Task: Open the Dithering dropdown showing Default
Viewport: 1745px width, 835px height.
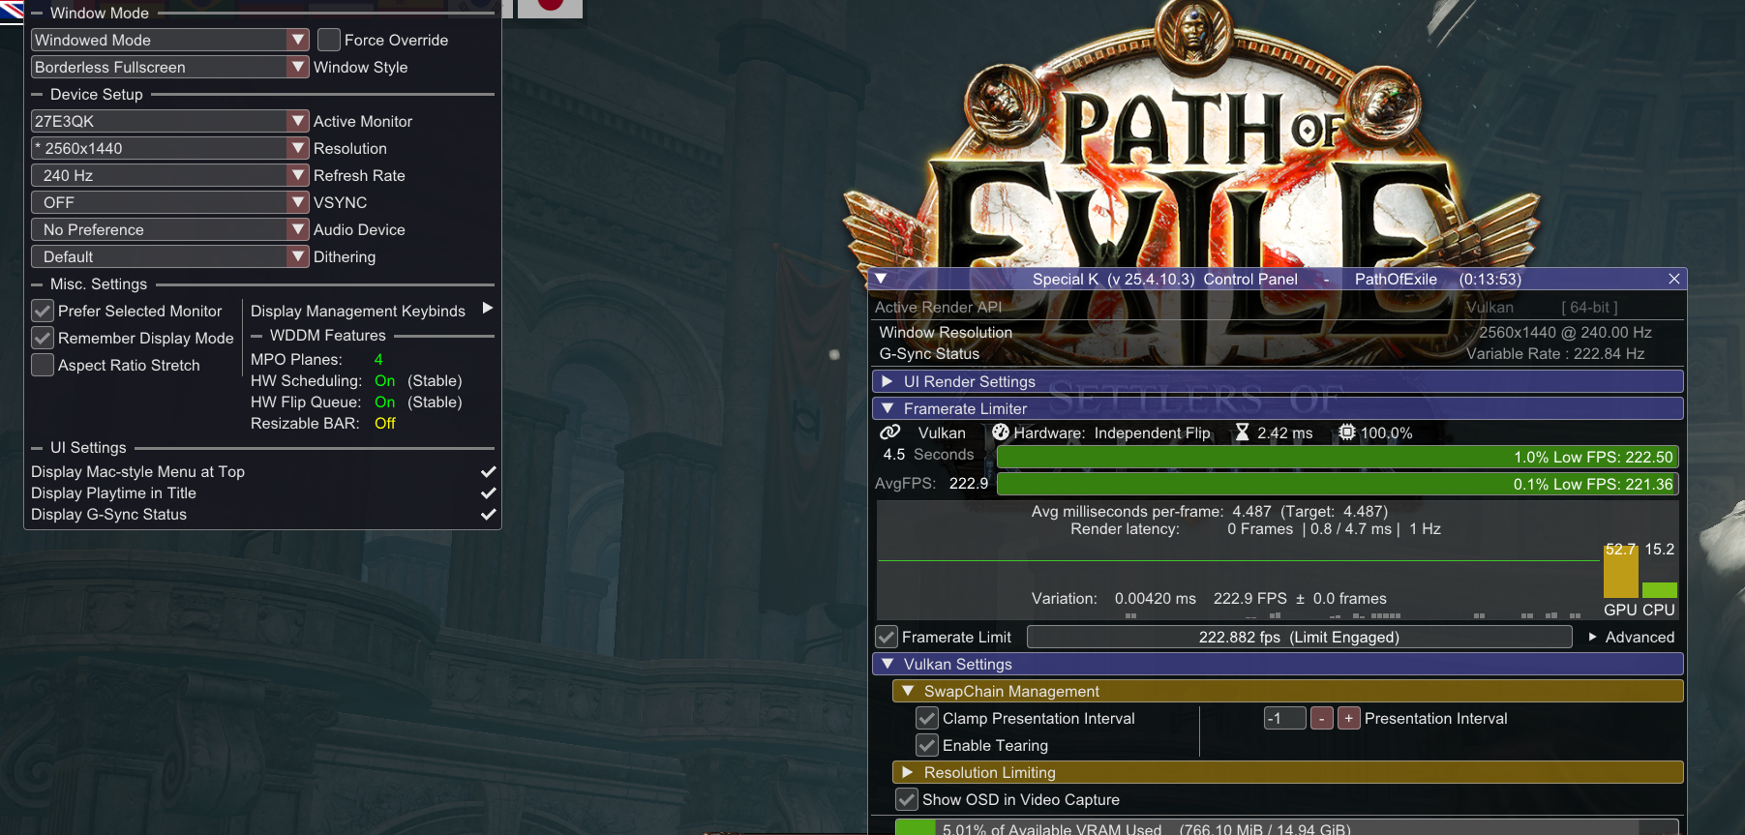Action: (170, 256)
